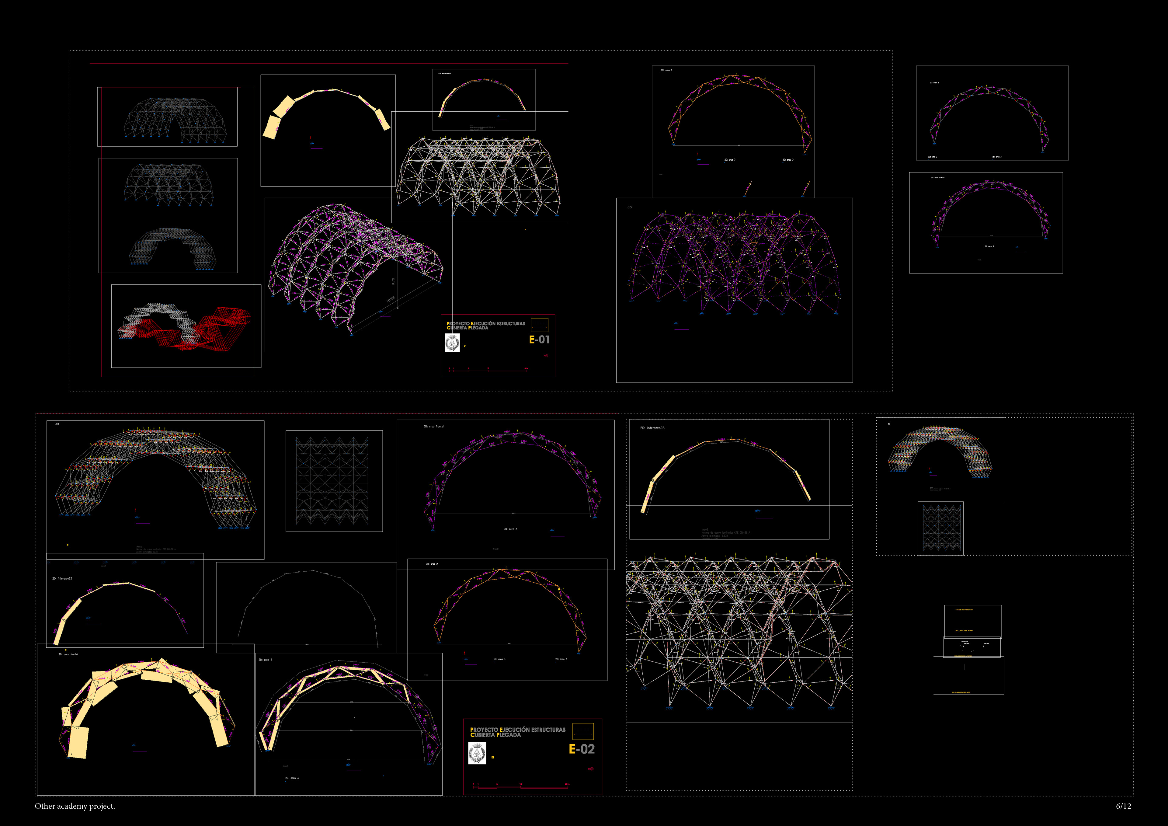1168x826 pixels.
Task: Click the yellow outlined box above E-02
Action: (x=583, y=731)
